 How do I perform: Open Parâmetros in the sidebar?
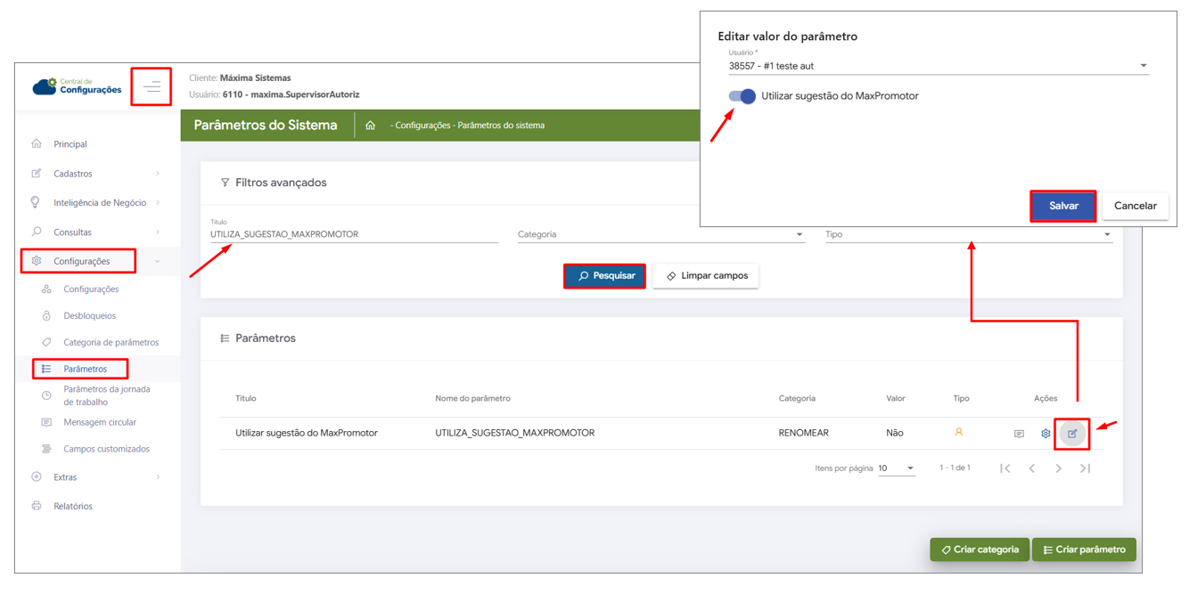(85, 369)
